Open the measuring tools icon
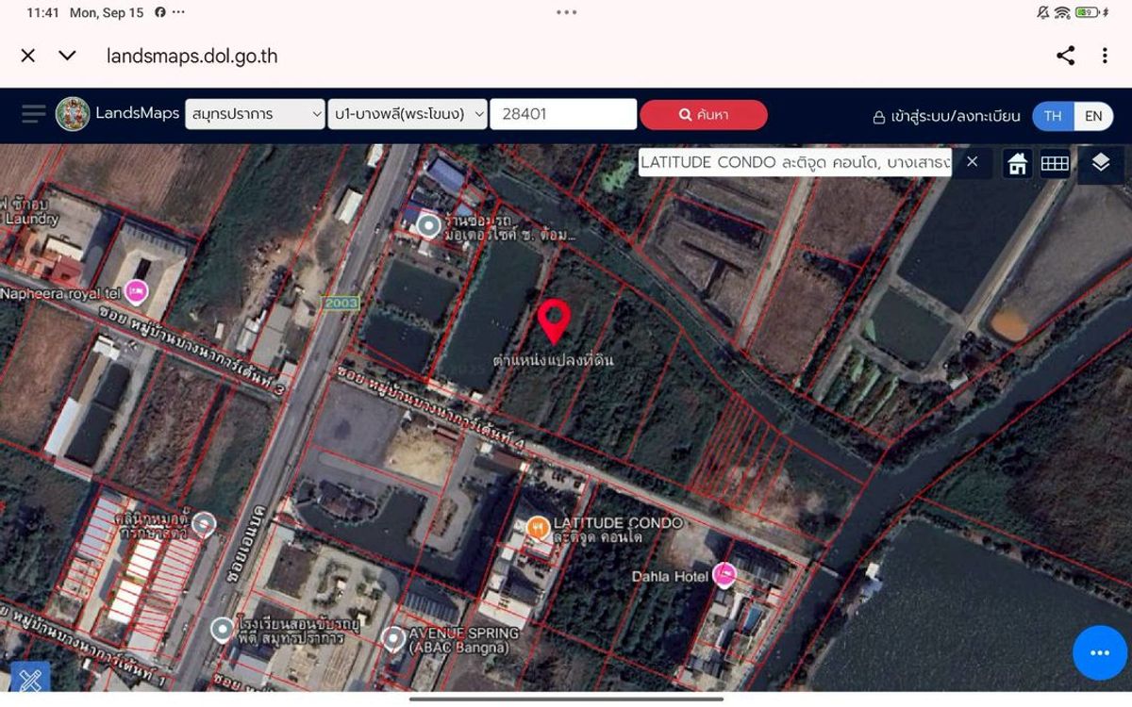 click(30, 678)
